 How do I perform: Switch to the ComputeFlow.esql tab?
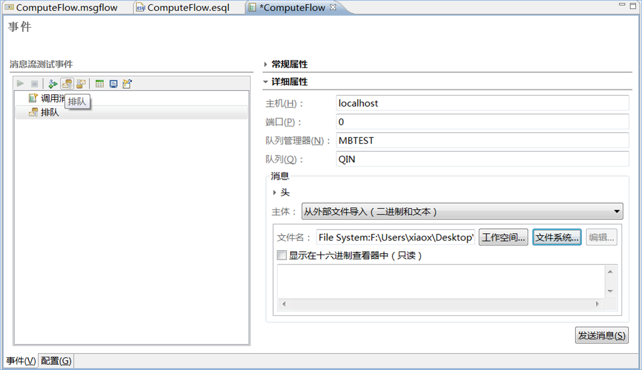[x=188, y=7]
